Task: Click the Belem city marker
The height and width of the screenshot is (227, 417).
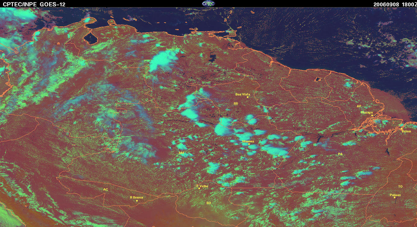Action: [401, 128]
